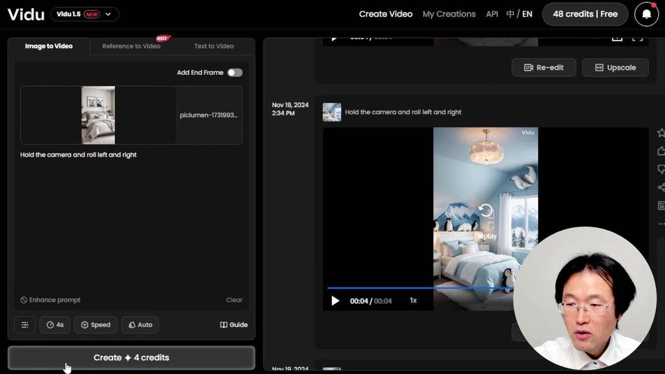Open the more options ellipsis
665x374 pixels.
pyautogui.click(x=661, y=224)
